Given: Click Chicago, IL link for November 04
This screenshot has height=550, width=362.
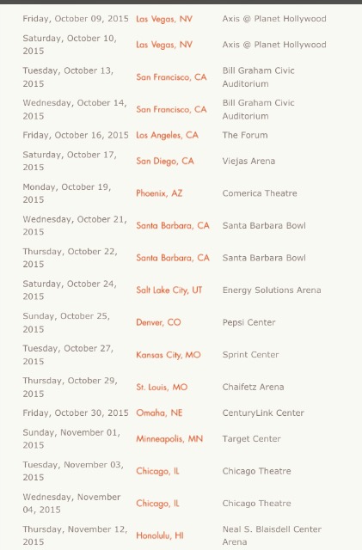Looking at the screenshot, I should (x=157, y=504).
